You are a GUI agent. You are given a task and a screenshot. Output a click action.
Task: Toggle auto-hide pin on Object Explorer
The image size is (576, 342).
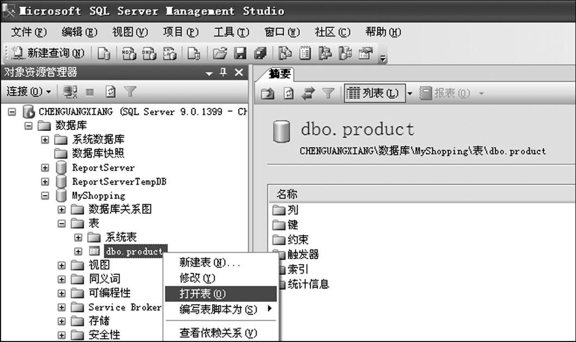point(224,73)
